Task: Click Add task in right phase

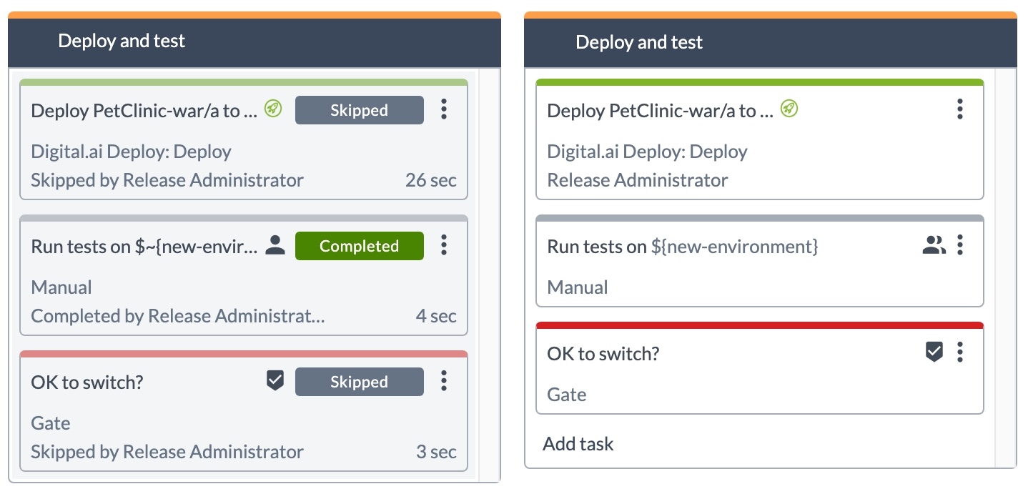Action: point(578,444)
